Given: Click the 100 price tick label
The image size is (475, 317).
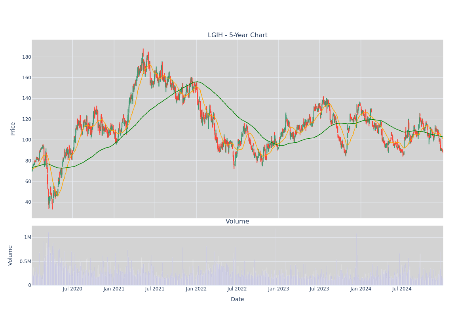Looking at the screenshot, I should [27, 140].
